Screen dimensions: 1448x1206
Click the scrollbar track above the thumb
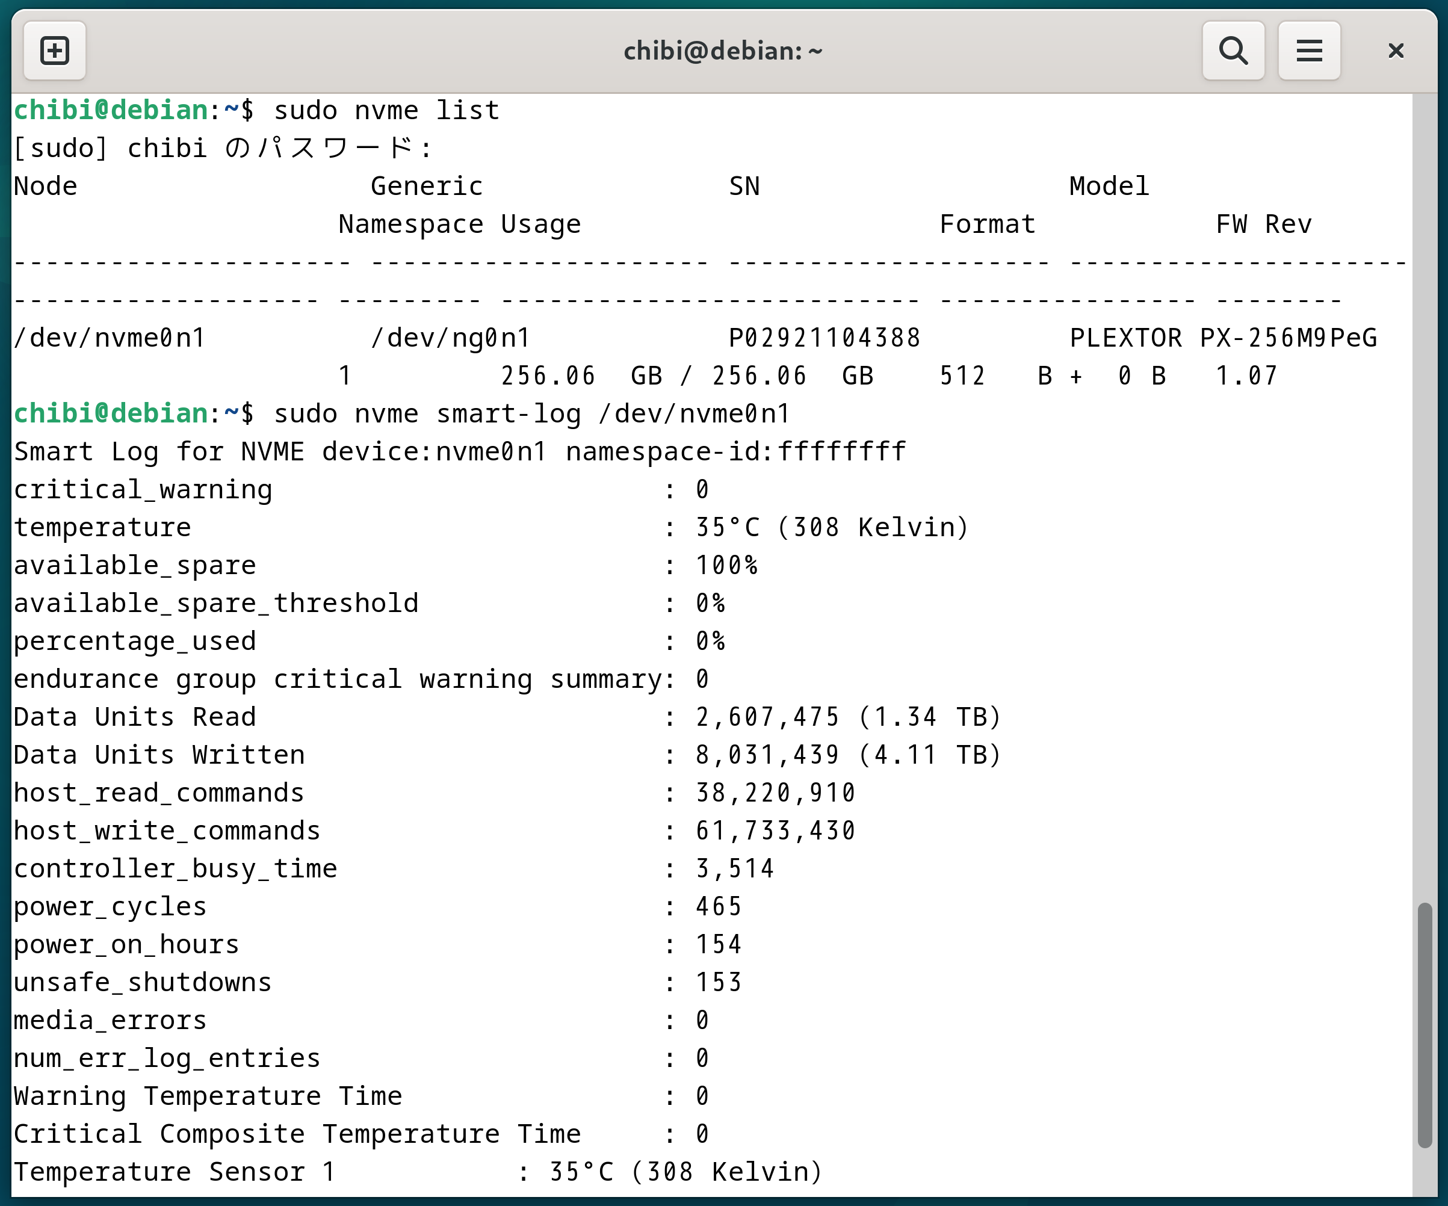[x=1425, y=483]
